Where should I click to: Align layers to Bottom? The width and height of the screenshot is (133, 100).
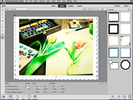pyautogui.click(x=36, y=92)
